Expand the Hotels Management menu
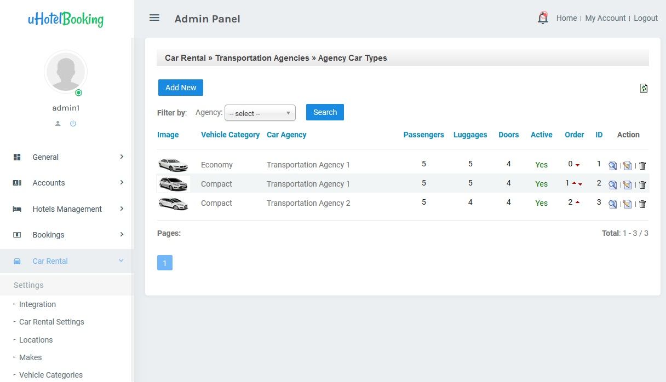 pyautogui.click(x=68, y=209)
